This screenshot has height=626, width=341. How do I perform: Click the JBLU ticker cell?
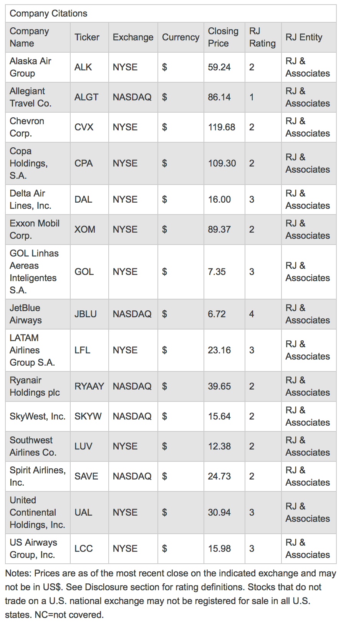[86, 314]
